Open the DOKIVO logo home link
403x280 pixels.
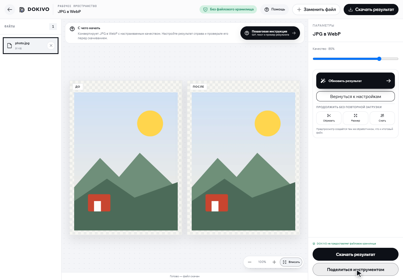[x=34, y=10]
